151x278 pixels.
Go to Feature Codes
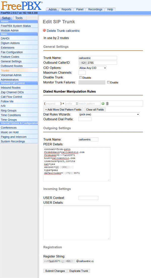[19, 57]
